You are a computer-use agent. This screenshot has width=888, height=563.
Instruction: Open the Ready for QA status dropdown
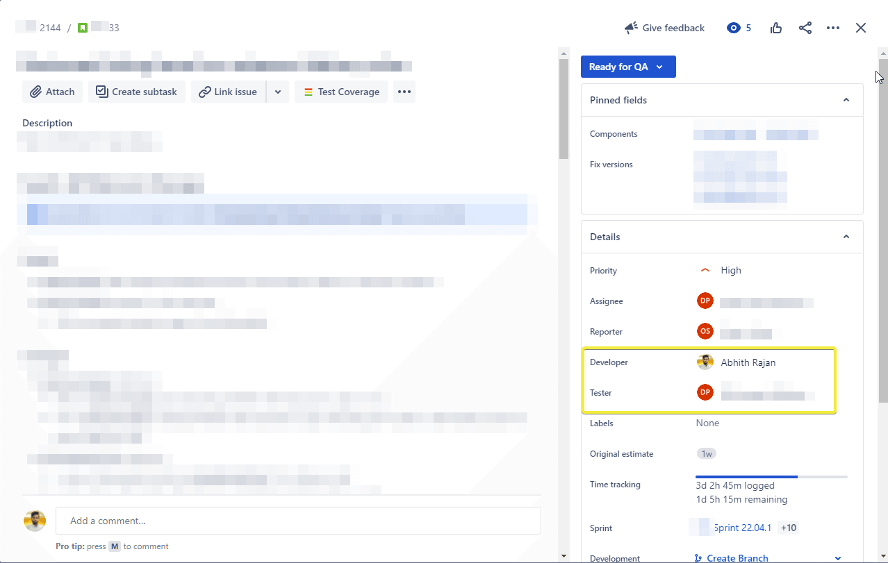(x=627, y=67)
